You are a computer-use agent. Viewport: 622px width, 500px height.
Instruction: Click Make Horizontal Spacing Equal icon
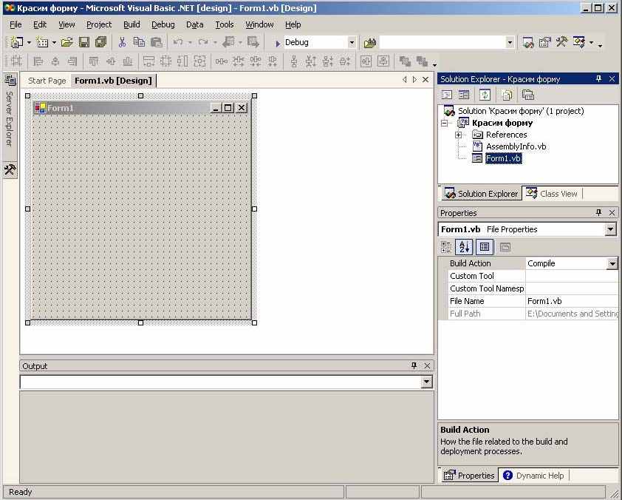click(222, 61)
